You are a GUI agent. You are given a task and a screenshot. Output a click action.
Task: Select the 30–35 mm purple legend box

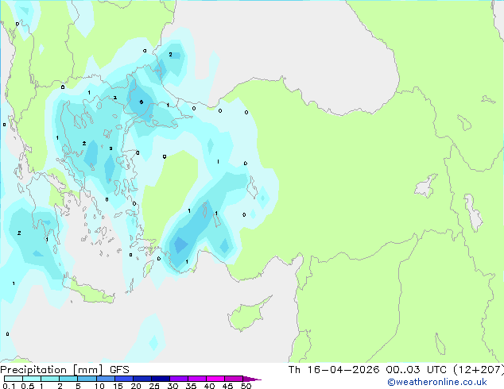click(179, 379)
